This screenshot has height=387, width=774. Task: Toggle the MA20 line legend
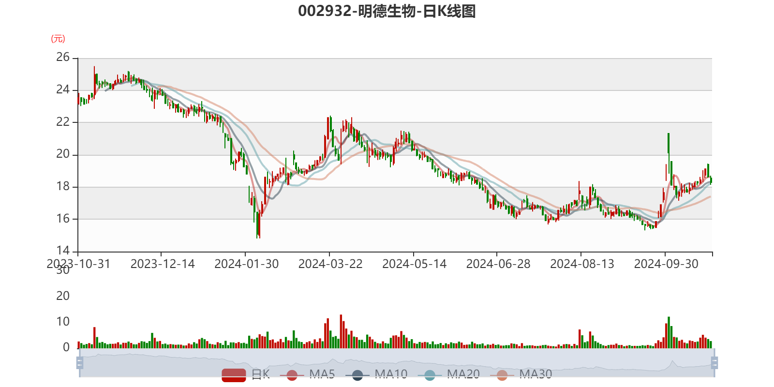(x=449, y=375)
